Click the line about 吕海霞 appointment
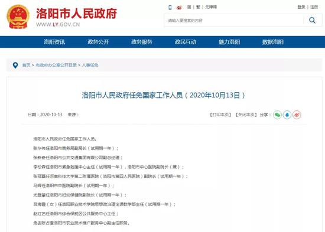The image size is (325, 232). point(104,204)
